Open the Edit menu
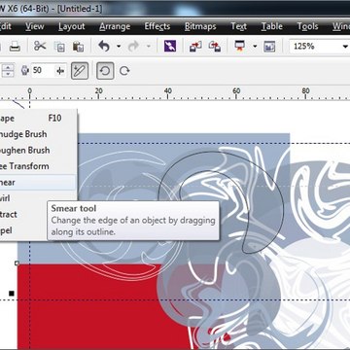This screenshot has height=350, width=350. 6,26
